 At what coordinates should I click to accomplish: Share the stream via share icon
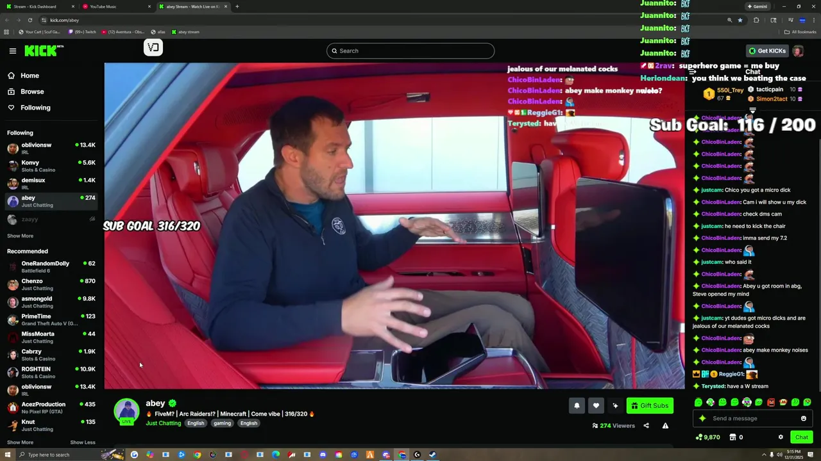646,426
